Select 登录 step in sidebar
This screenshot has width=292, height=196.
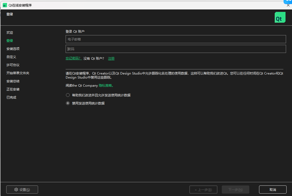(x=10, y=40)
